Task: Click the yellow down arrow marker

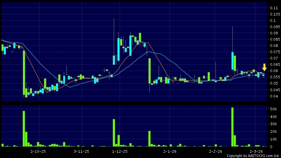Action: click(x=264, y=67)
